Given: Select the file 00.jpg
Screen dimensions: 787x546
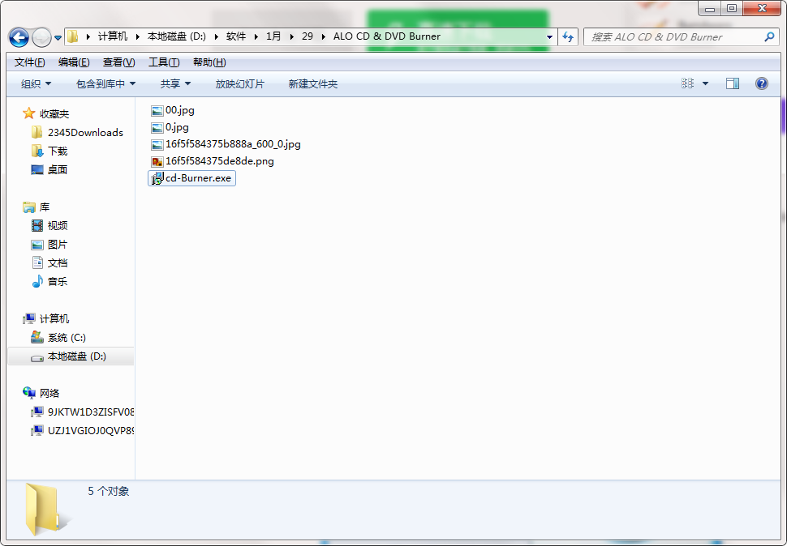Looking at the screenshot, I should tap(173, 110).
